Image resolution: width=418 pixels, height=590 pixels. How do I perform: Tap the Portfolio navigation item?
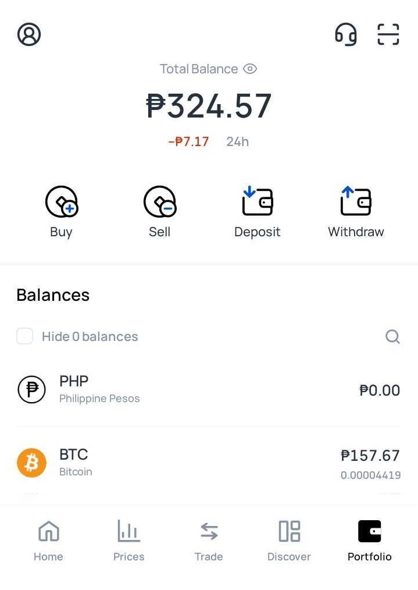coord(369,540)
